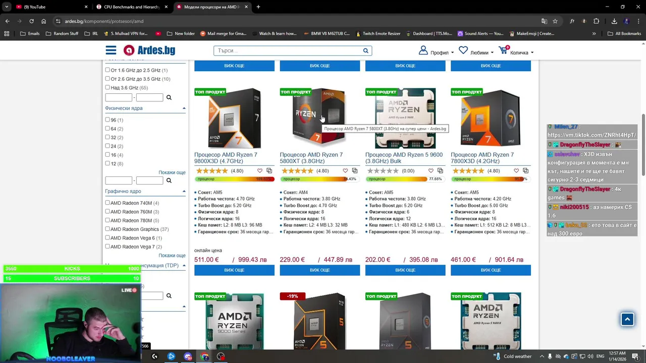Image resolution: width=646 pixels, height=363 pixels.
Task: Open the Chrome extensions puzzle icon
Action: [x=596, y=21]
